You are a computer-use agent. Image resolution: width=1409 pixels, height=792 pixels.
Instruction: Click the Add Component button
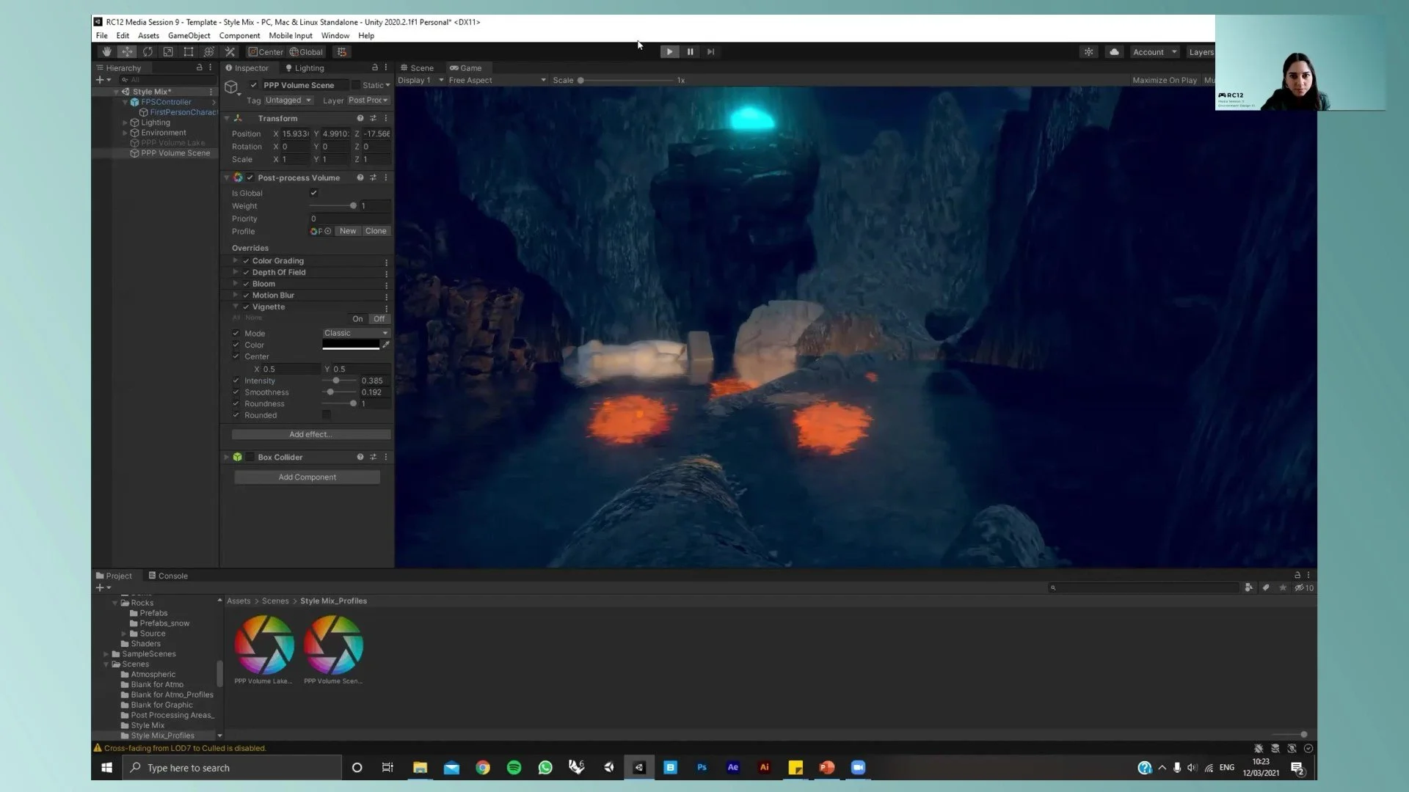(307, 477)
